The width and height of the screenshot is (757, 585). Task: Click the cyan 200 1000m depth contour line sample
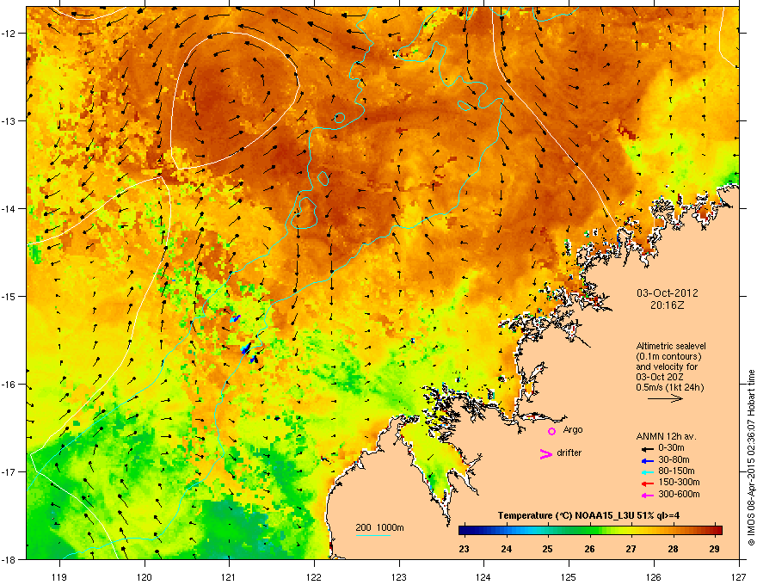click(372, 535)
